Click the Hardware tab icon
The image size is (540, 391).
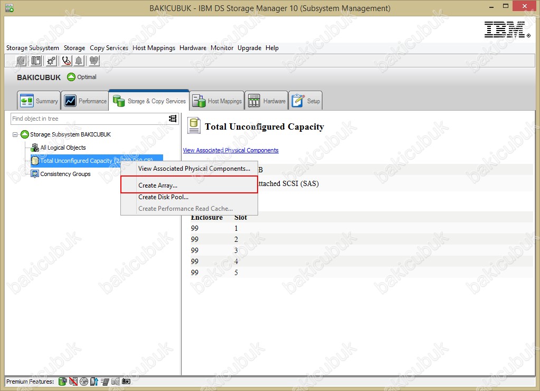tap(254, 101)
